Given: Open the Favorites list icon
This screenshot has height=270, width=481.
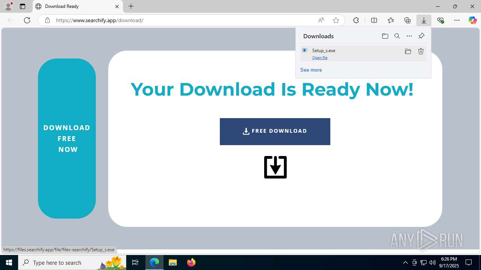Looking at the screenshot, I should point(391,20).
